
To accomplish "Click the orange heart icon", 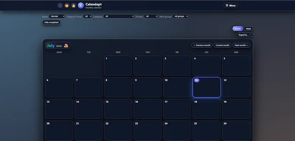I will [x=67, y=6].
